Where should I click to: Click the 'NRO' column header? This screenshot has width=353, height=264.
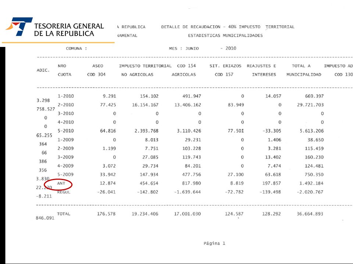(62, 66)
